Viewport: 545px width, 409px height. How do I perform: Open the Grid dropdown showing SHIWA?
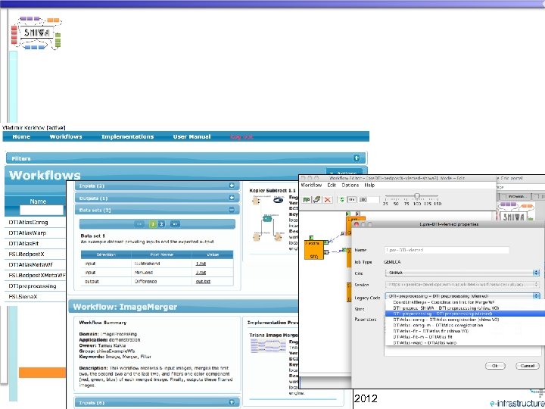pos(462,273)
